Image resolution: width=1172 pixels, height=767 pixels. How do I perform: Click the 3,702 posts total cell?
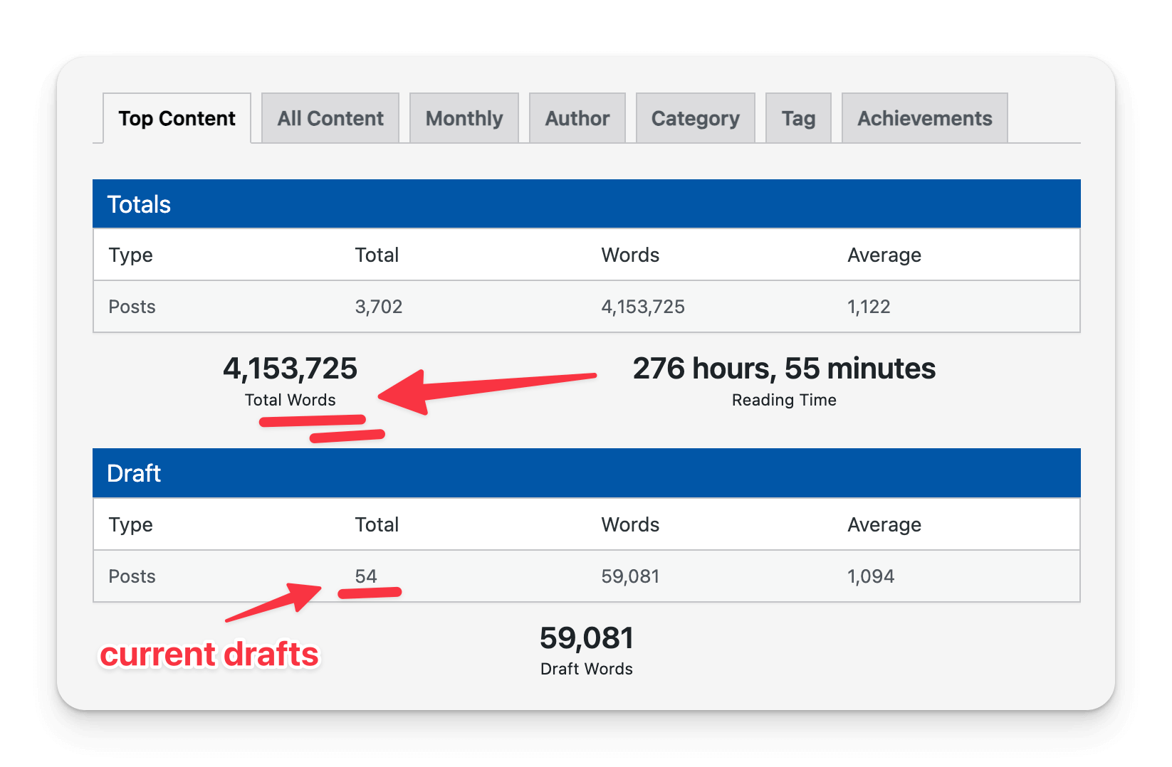[x=377, y=307]
